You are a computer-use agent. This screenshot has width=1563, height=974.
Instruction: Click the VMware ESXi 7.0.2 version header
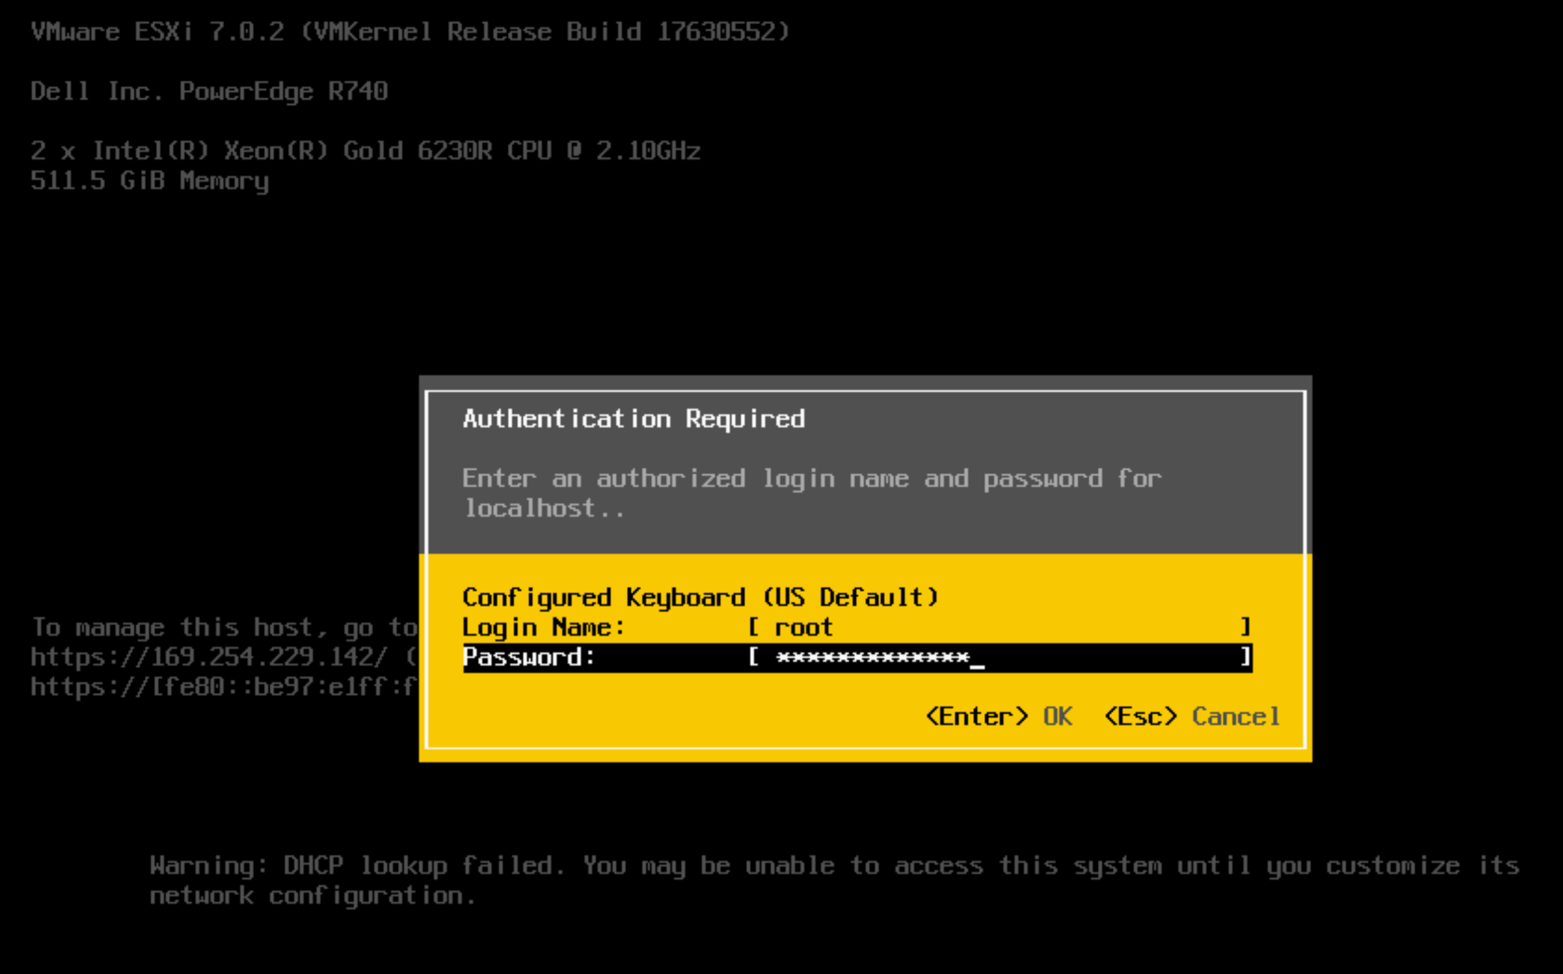coord(410,32)
